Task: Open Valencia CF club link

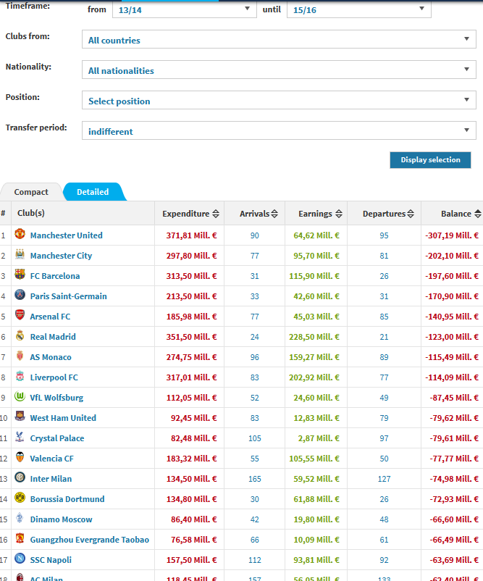Action: [52, 459]
